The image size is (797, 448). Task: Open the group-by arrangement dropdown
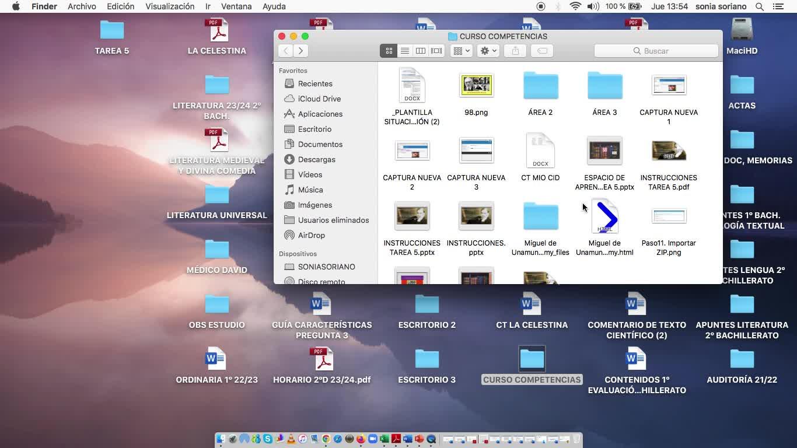[461, 51]
